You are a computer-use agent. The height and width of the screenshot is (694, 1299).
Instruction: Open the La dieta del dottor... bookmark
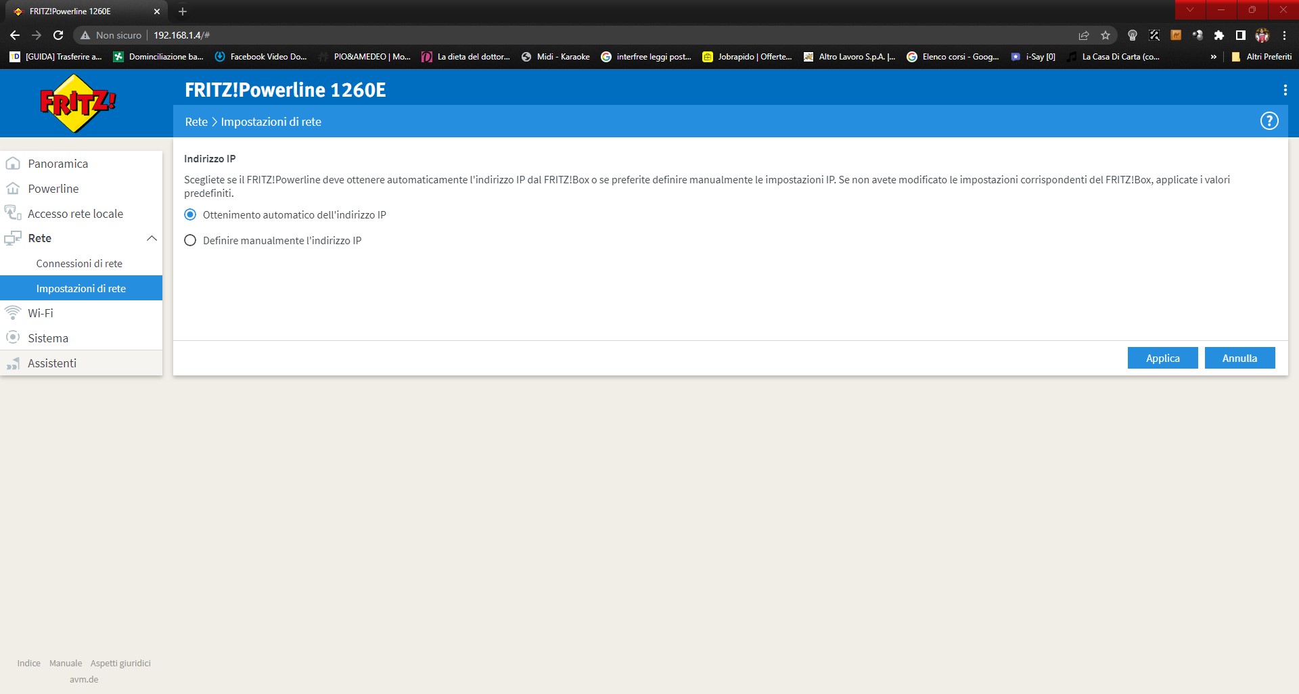click(466, 57)
